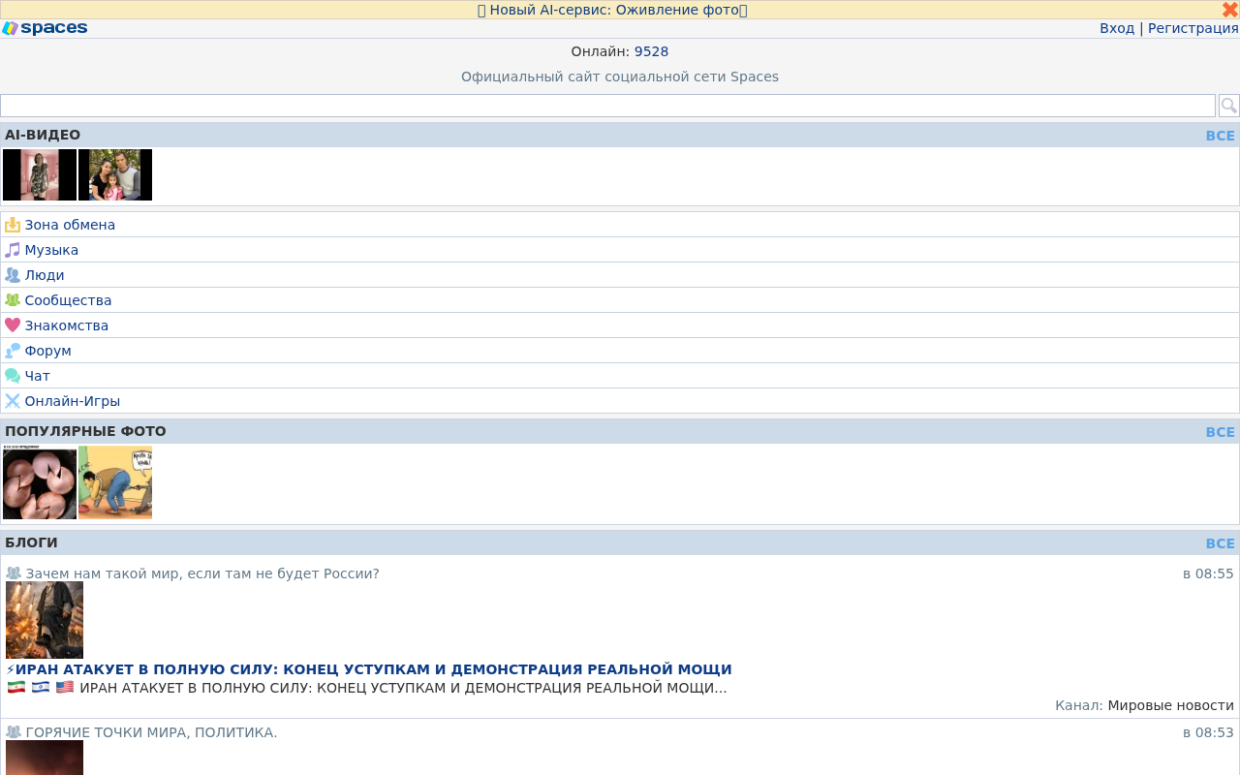Screen dimensions: 1240x775
Task: Open the new AI-сервис Оживление фото announcement
Action: (x=612, y=10)
